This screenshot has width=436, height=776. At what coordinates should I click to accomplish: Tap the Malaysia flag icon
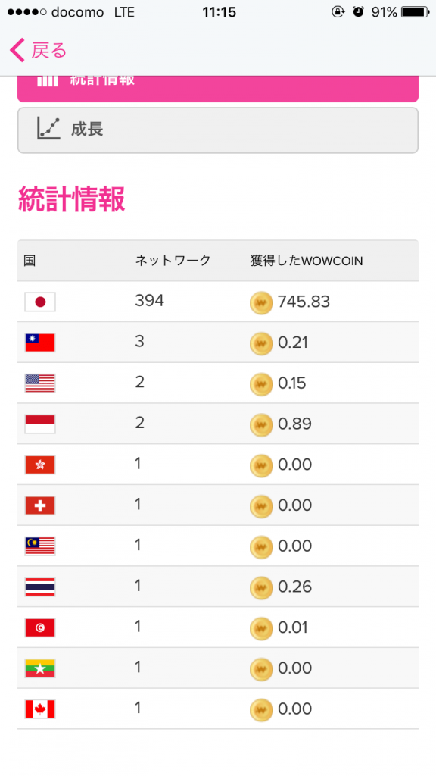point(40,546)
